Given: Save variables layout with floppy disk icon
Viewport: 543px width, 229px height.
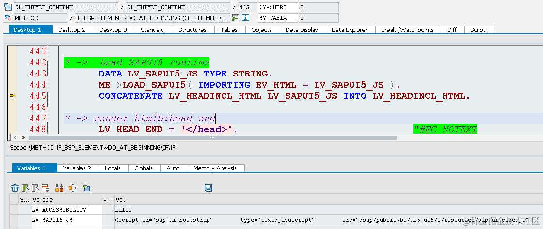Looking at the screenshot, I should pos(208,188).
